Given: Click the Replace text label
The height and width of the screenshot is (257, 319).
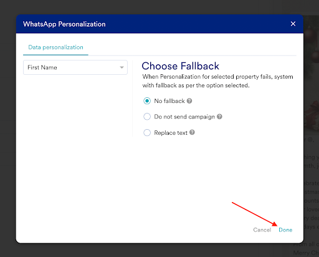Looking at the screenshot, I should [171, 133].
